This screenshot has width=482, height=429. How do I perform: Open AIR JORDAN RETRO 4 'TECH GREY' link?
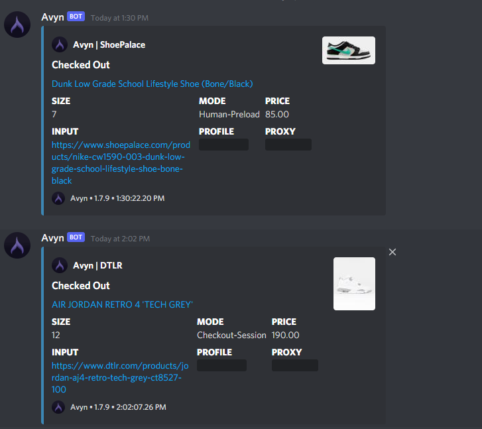tap(122, 304)
